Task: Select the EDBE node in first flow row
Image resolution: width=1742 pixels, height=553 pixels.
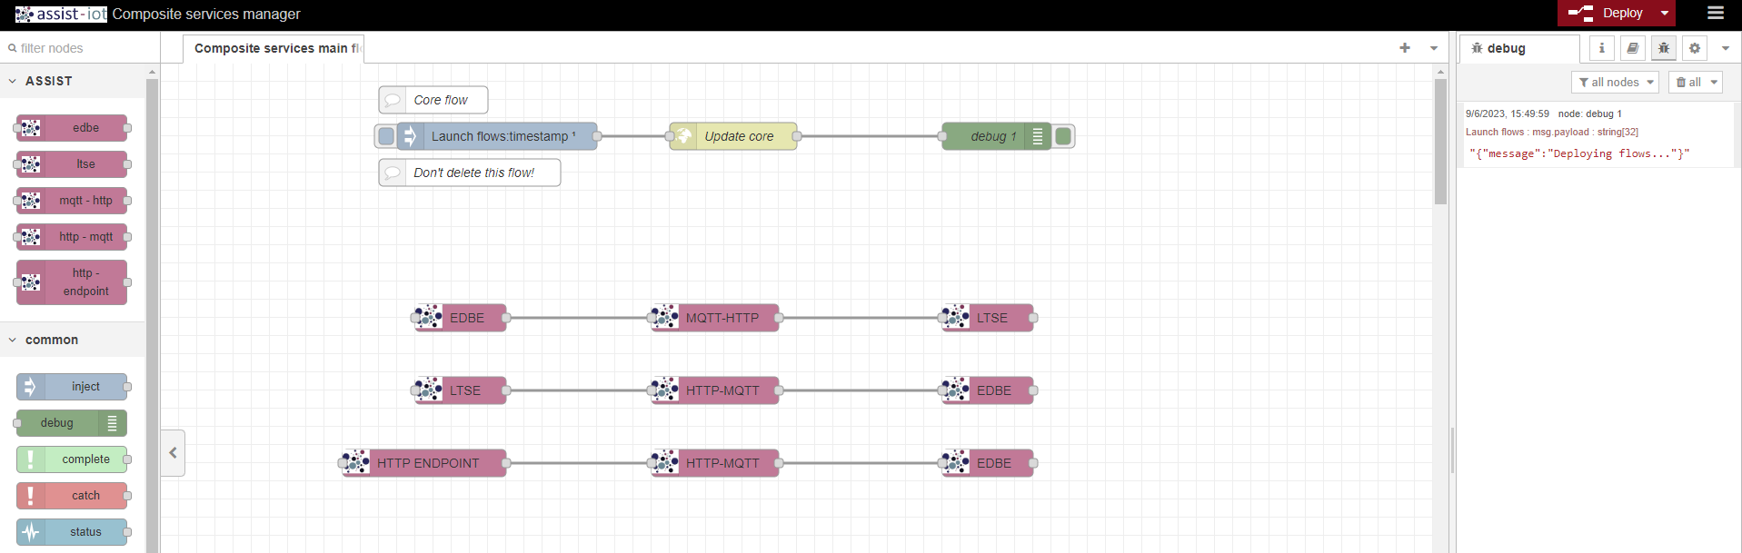Action: click(x=461, y=318)
